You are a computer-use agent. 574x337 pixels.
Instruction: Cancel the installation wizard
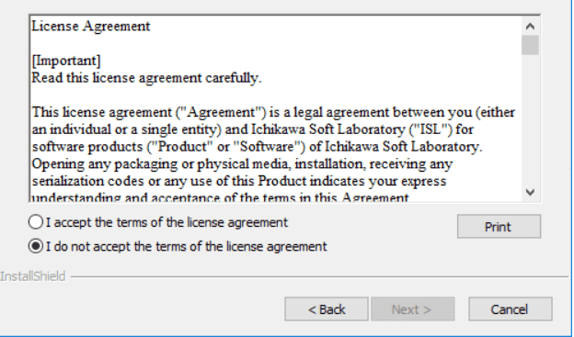tap(511, 309)
